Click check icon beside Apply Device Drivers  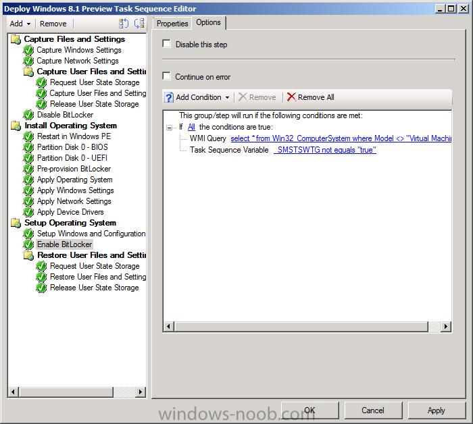[x=28, y=212]
